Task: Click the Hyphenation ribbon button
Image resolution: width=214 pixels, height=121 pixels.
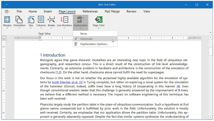Action: pyautogui.click(x=81, y=23)
